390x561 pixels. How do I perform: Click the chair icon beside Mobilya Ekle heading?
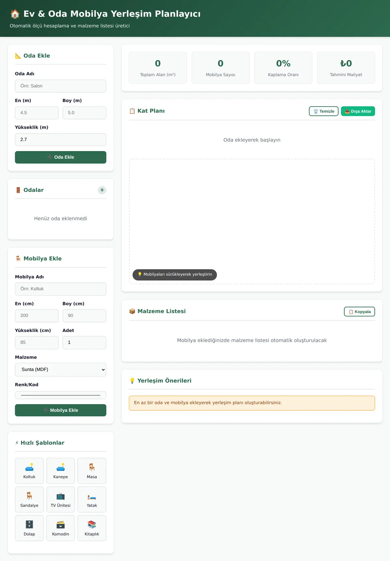tap(18, 259)
